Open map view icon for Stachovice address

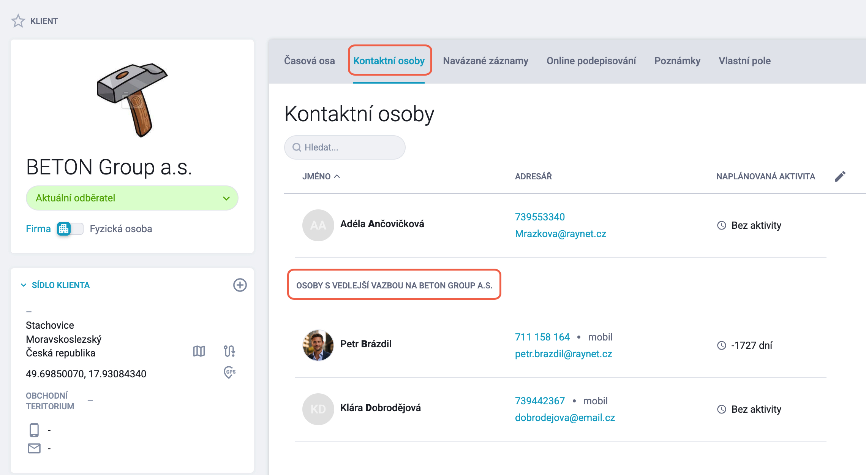pos(199,351)
